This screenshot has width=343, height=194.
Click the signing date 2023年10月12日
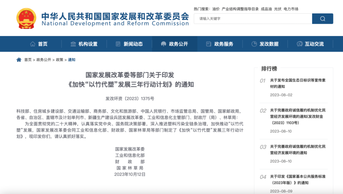(x=130, y=174)
